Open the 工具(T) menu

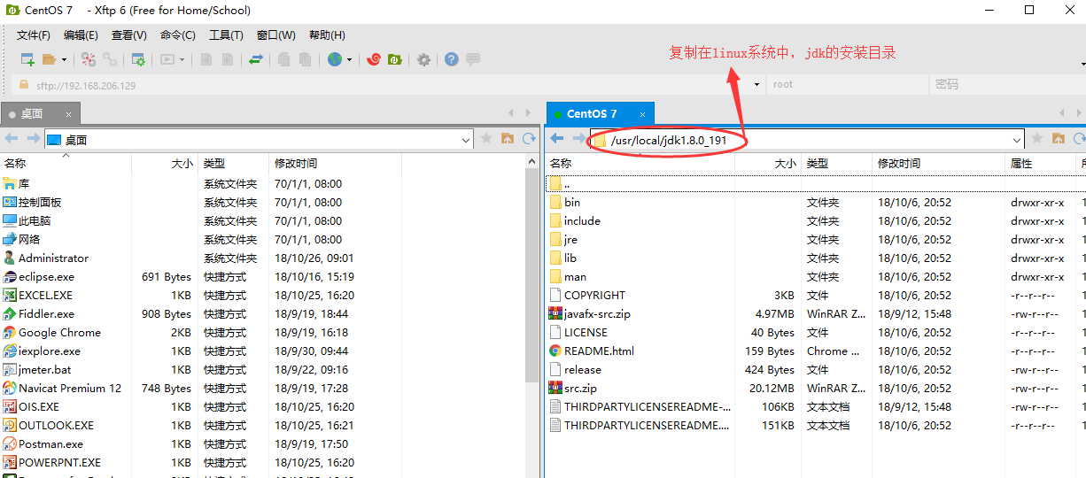226,35
